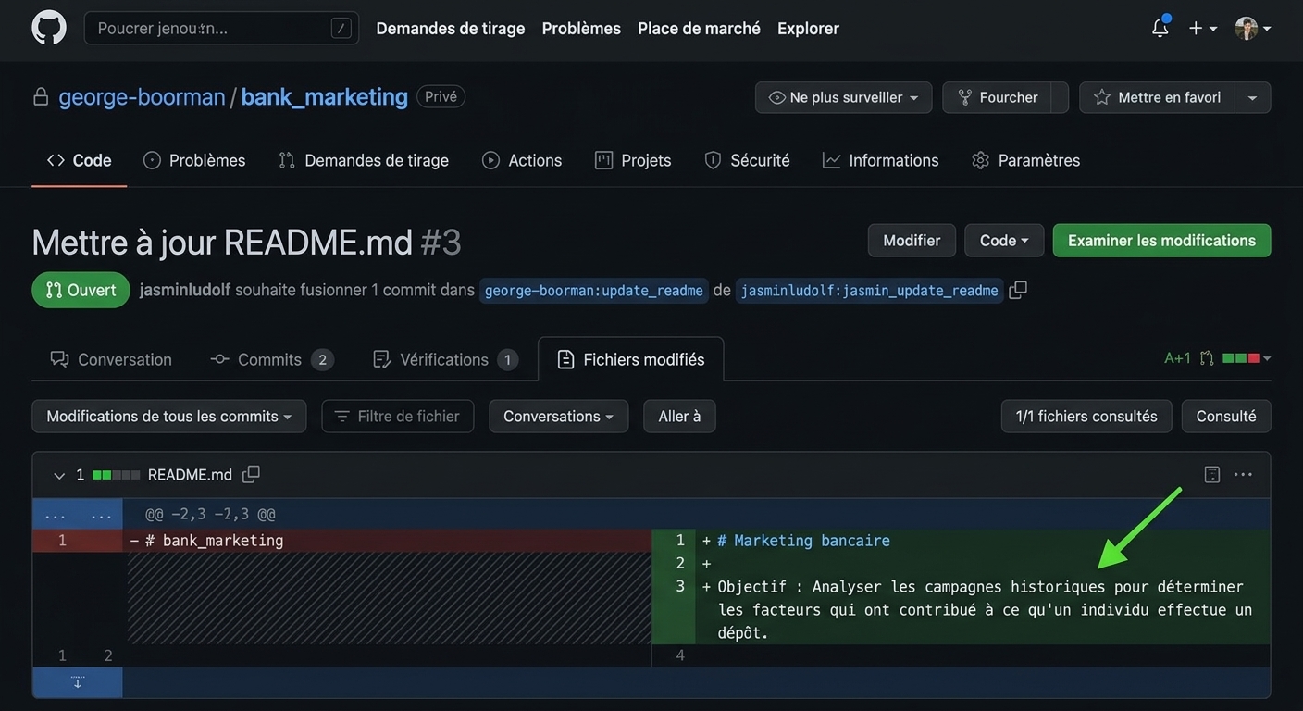1303x711 pixels.
Task: Click the hunk header @@ -2,3 -1,3 @@
Action: point(210,514)
